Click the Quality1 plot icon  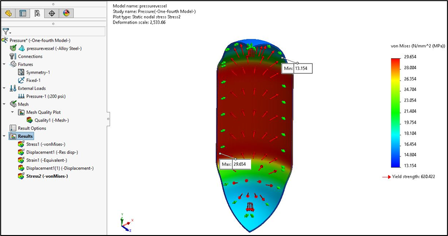click(29, 120)
